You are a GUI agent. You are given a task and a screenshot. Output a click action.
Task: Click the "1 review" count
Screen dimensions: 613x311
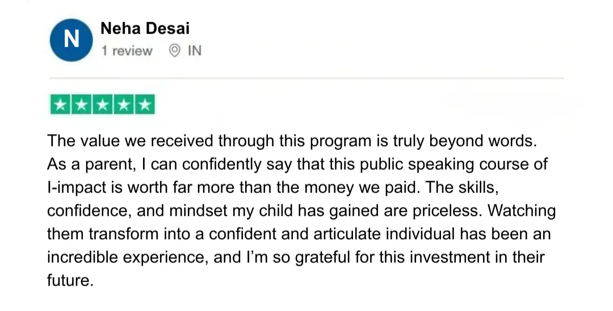click(127, 51)
